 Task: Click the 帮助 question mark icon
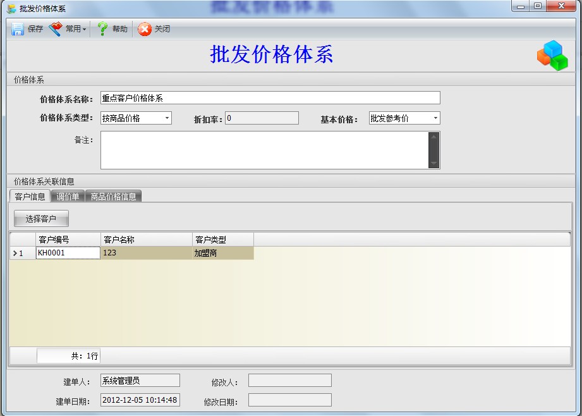click(102, 29)
